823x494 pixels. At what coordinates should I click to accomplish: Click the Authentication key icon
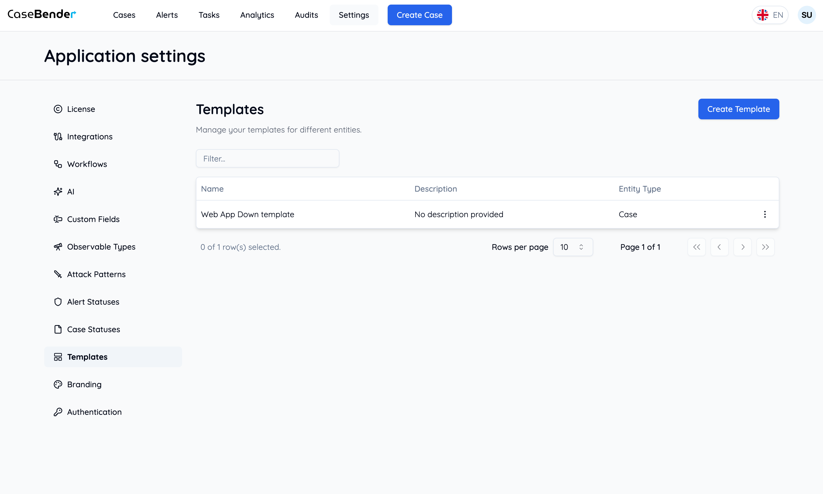(x=58, y=412)
